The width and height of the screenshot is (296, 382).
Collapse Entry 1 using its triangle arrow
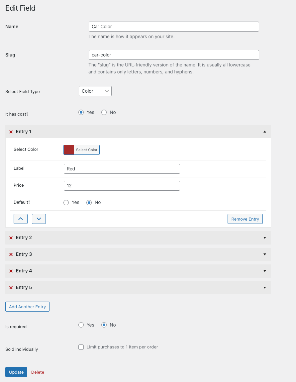coord(265,132)
